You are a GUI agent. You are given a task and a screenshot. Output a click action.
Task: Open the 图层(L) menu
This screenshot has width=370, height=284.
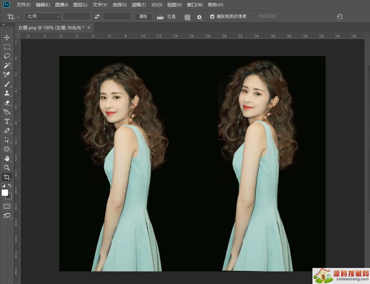tap(80, 5)
